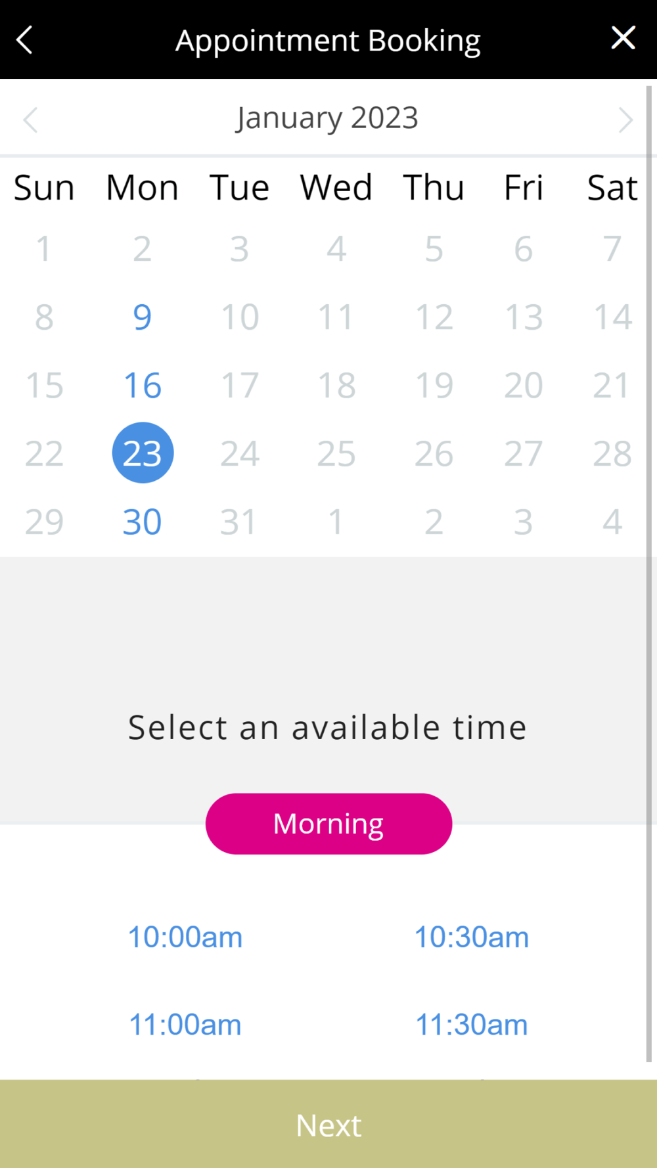Click the vertical scrollbar on right
The height and width of the screenshot is (1168, 657).
tap(649, 572)
